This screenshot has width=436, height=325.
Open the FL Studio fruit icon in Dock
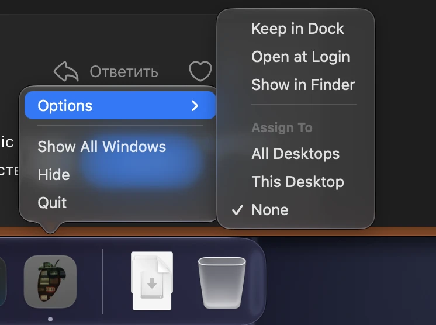coord(50,282)
